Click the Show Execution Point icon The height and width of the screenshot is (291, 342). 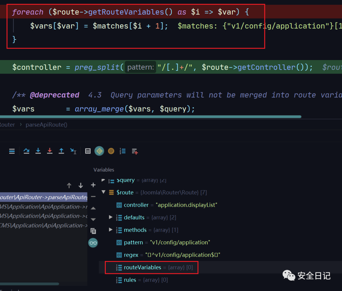(12, 151)
